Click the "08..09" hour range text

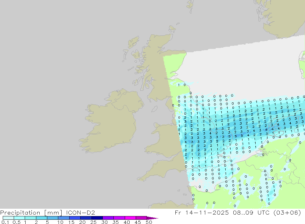243,212
